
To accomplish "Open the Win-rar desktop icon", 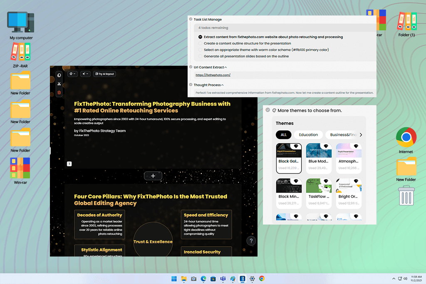I will (20, 171).
